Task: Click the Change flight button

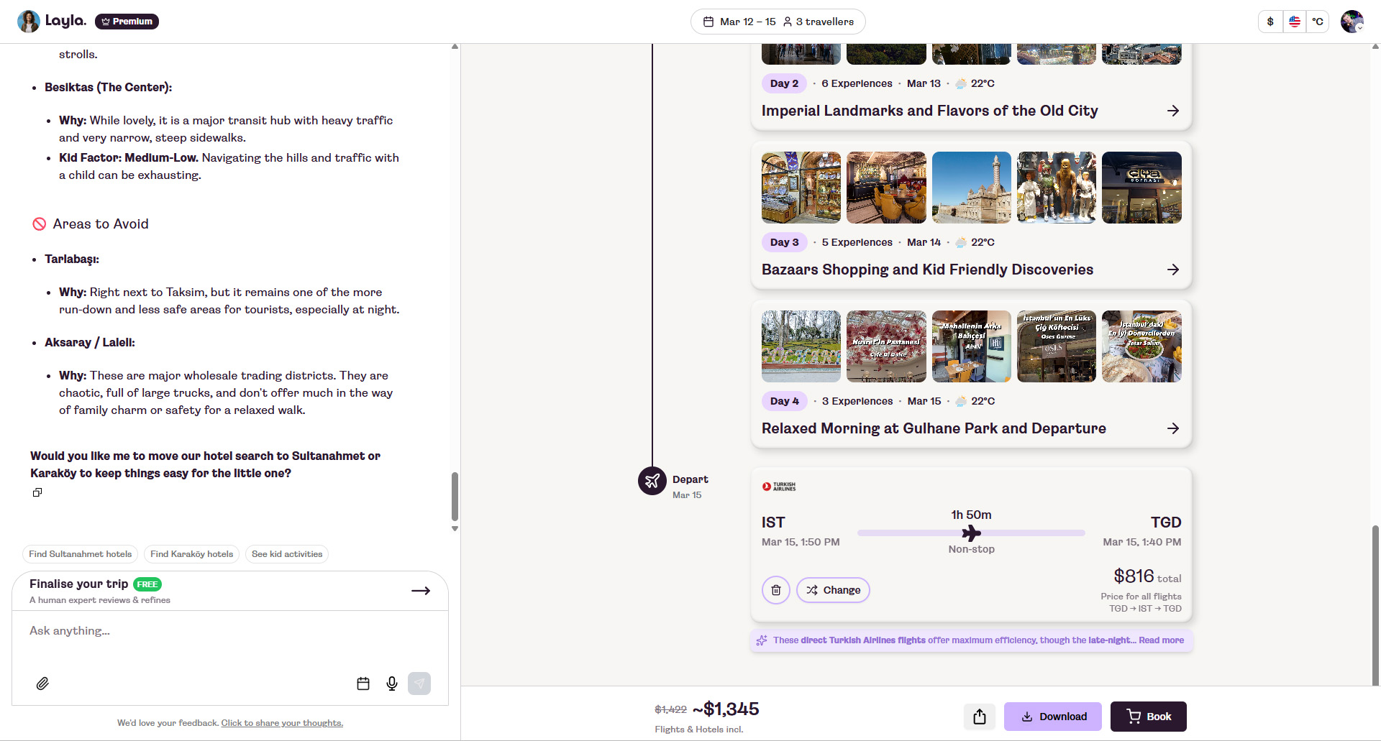Action: [x=833, y=590]
